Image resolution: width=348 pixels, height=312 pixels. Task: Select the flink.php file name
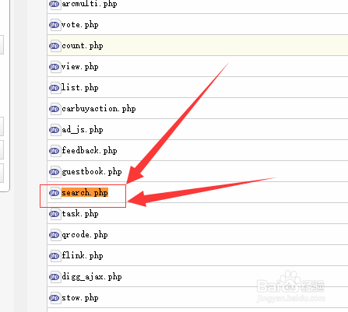coord(83,256)
